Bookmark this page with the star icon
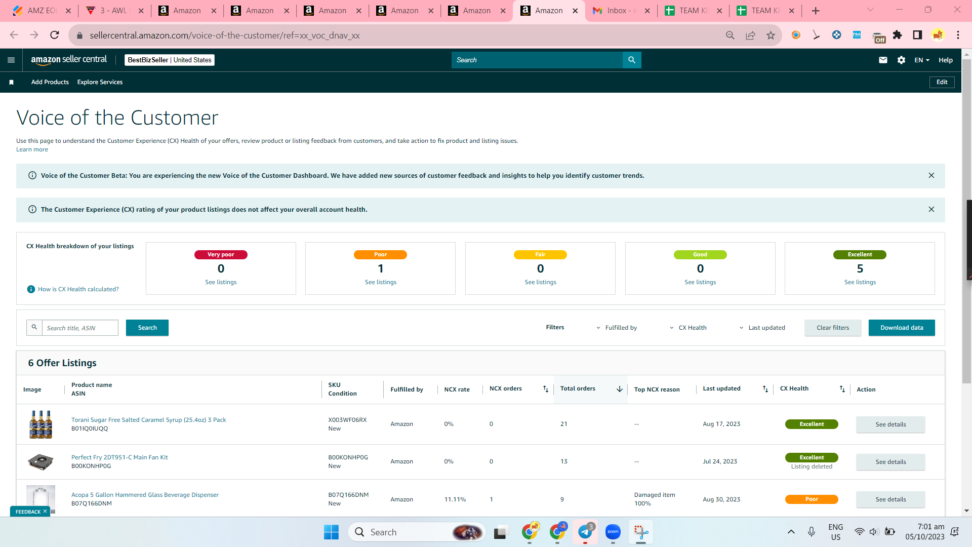This screenshot has width=972, height=547. coord(771,35)
